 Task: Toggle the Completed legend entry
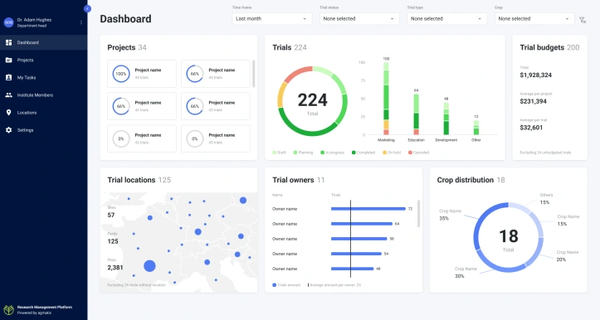(x=363, y=153)
